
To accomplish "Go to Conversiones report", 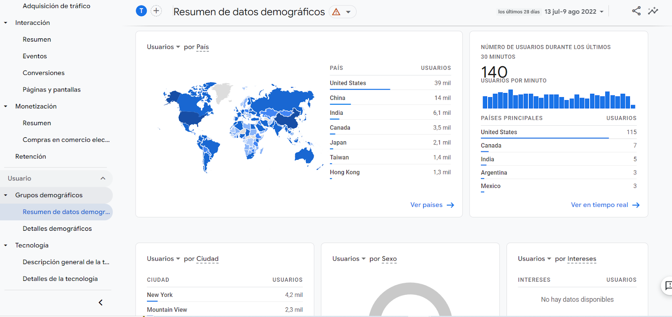I will [x=44, y=73].
